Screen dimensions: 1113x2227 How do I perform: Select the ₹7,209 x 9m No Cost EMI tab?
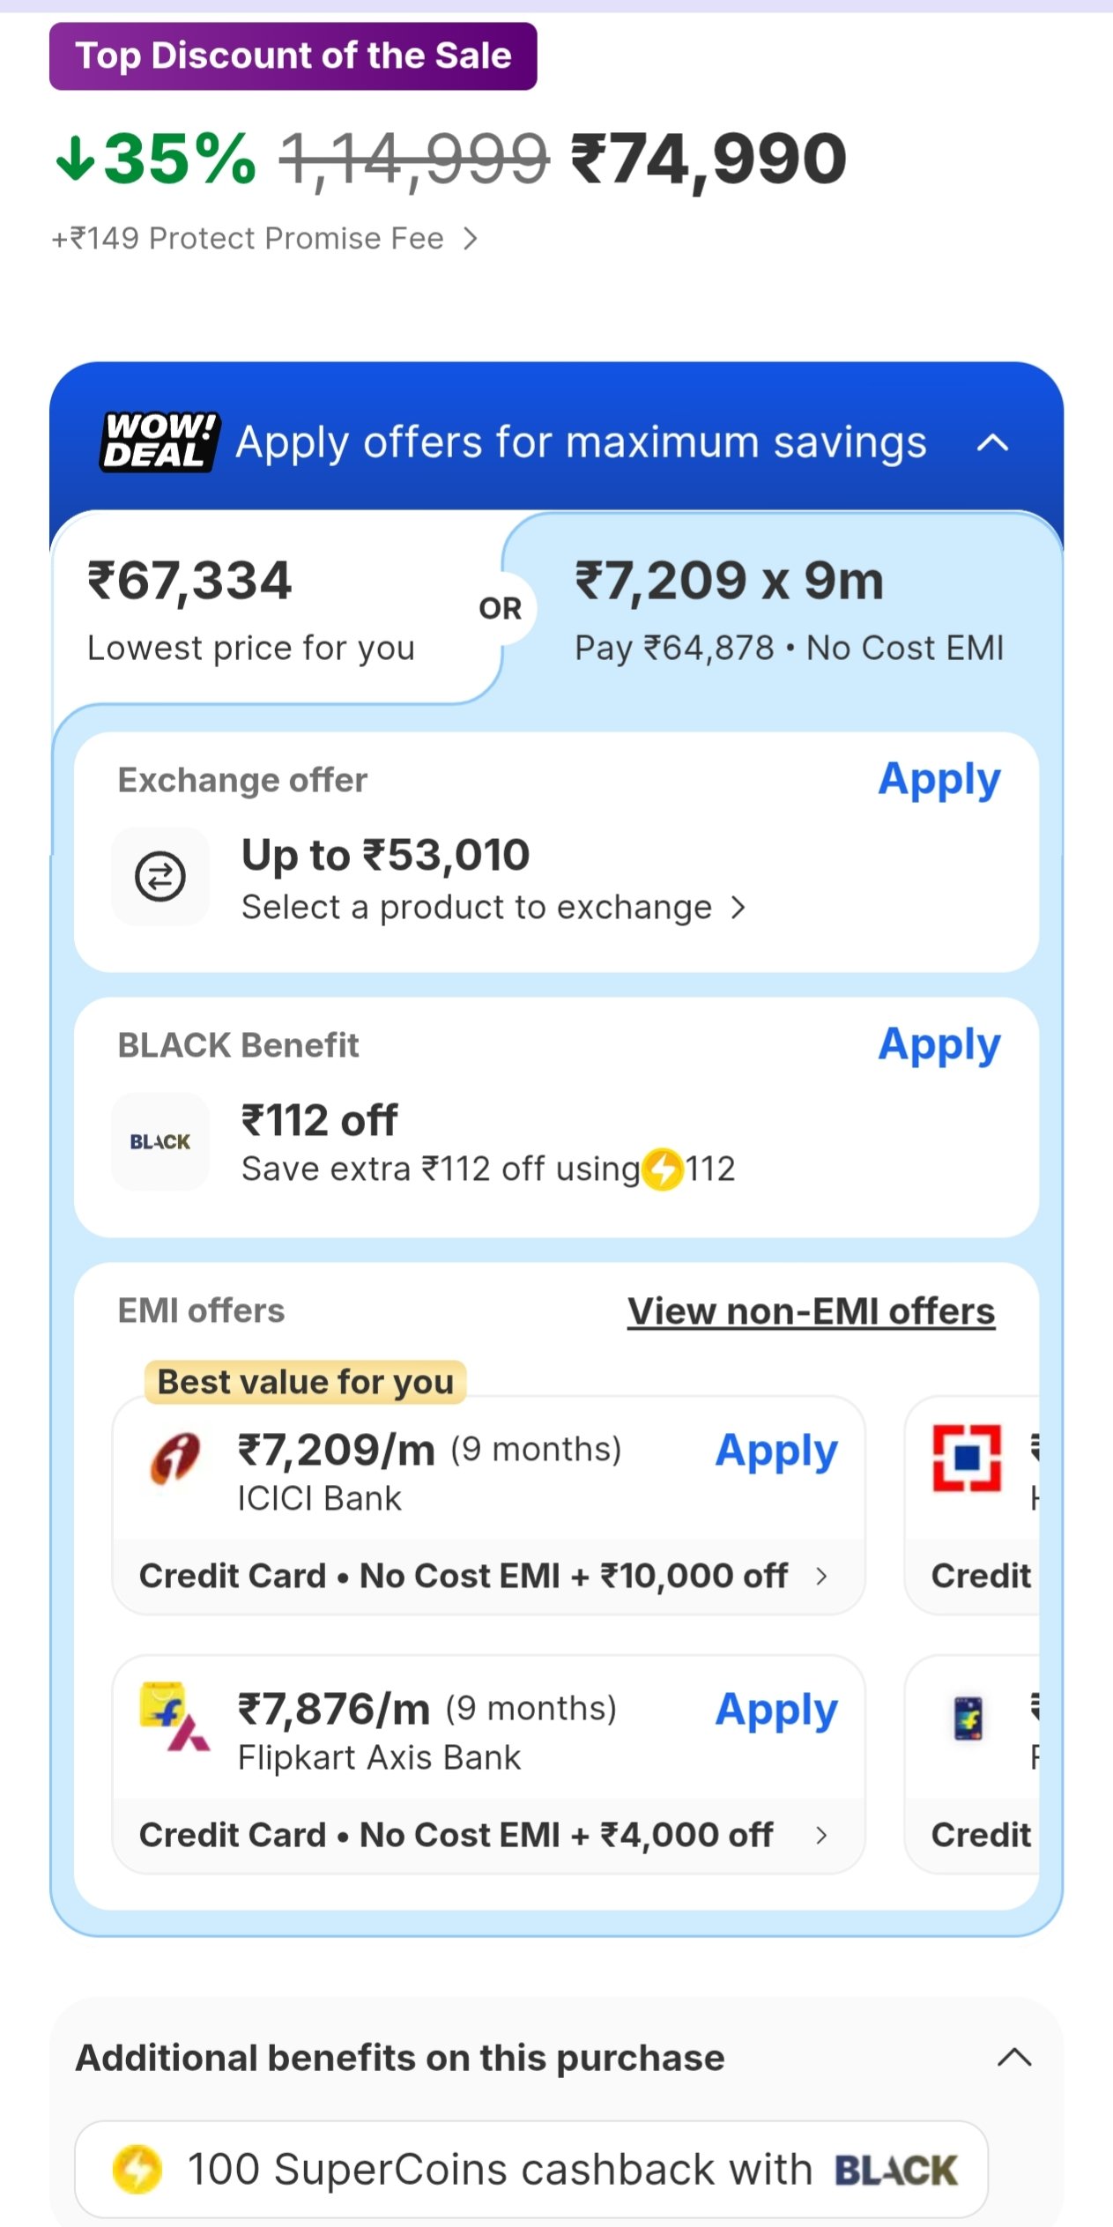click(x=789, y=608)
